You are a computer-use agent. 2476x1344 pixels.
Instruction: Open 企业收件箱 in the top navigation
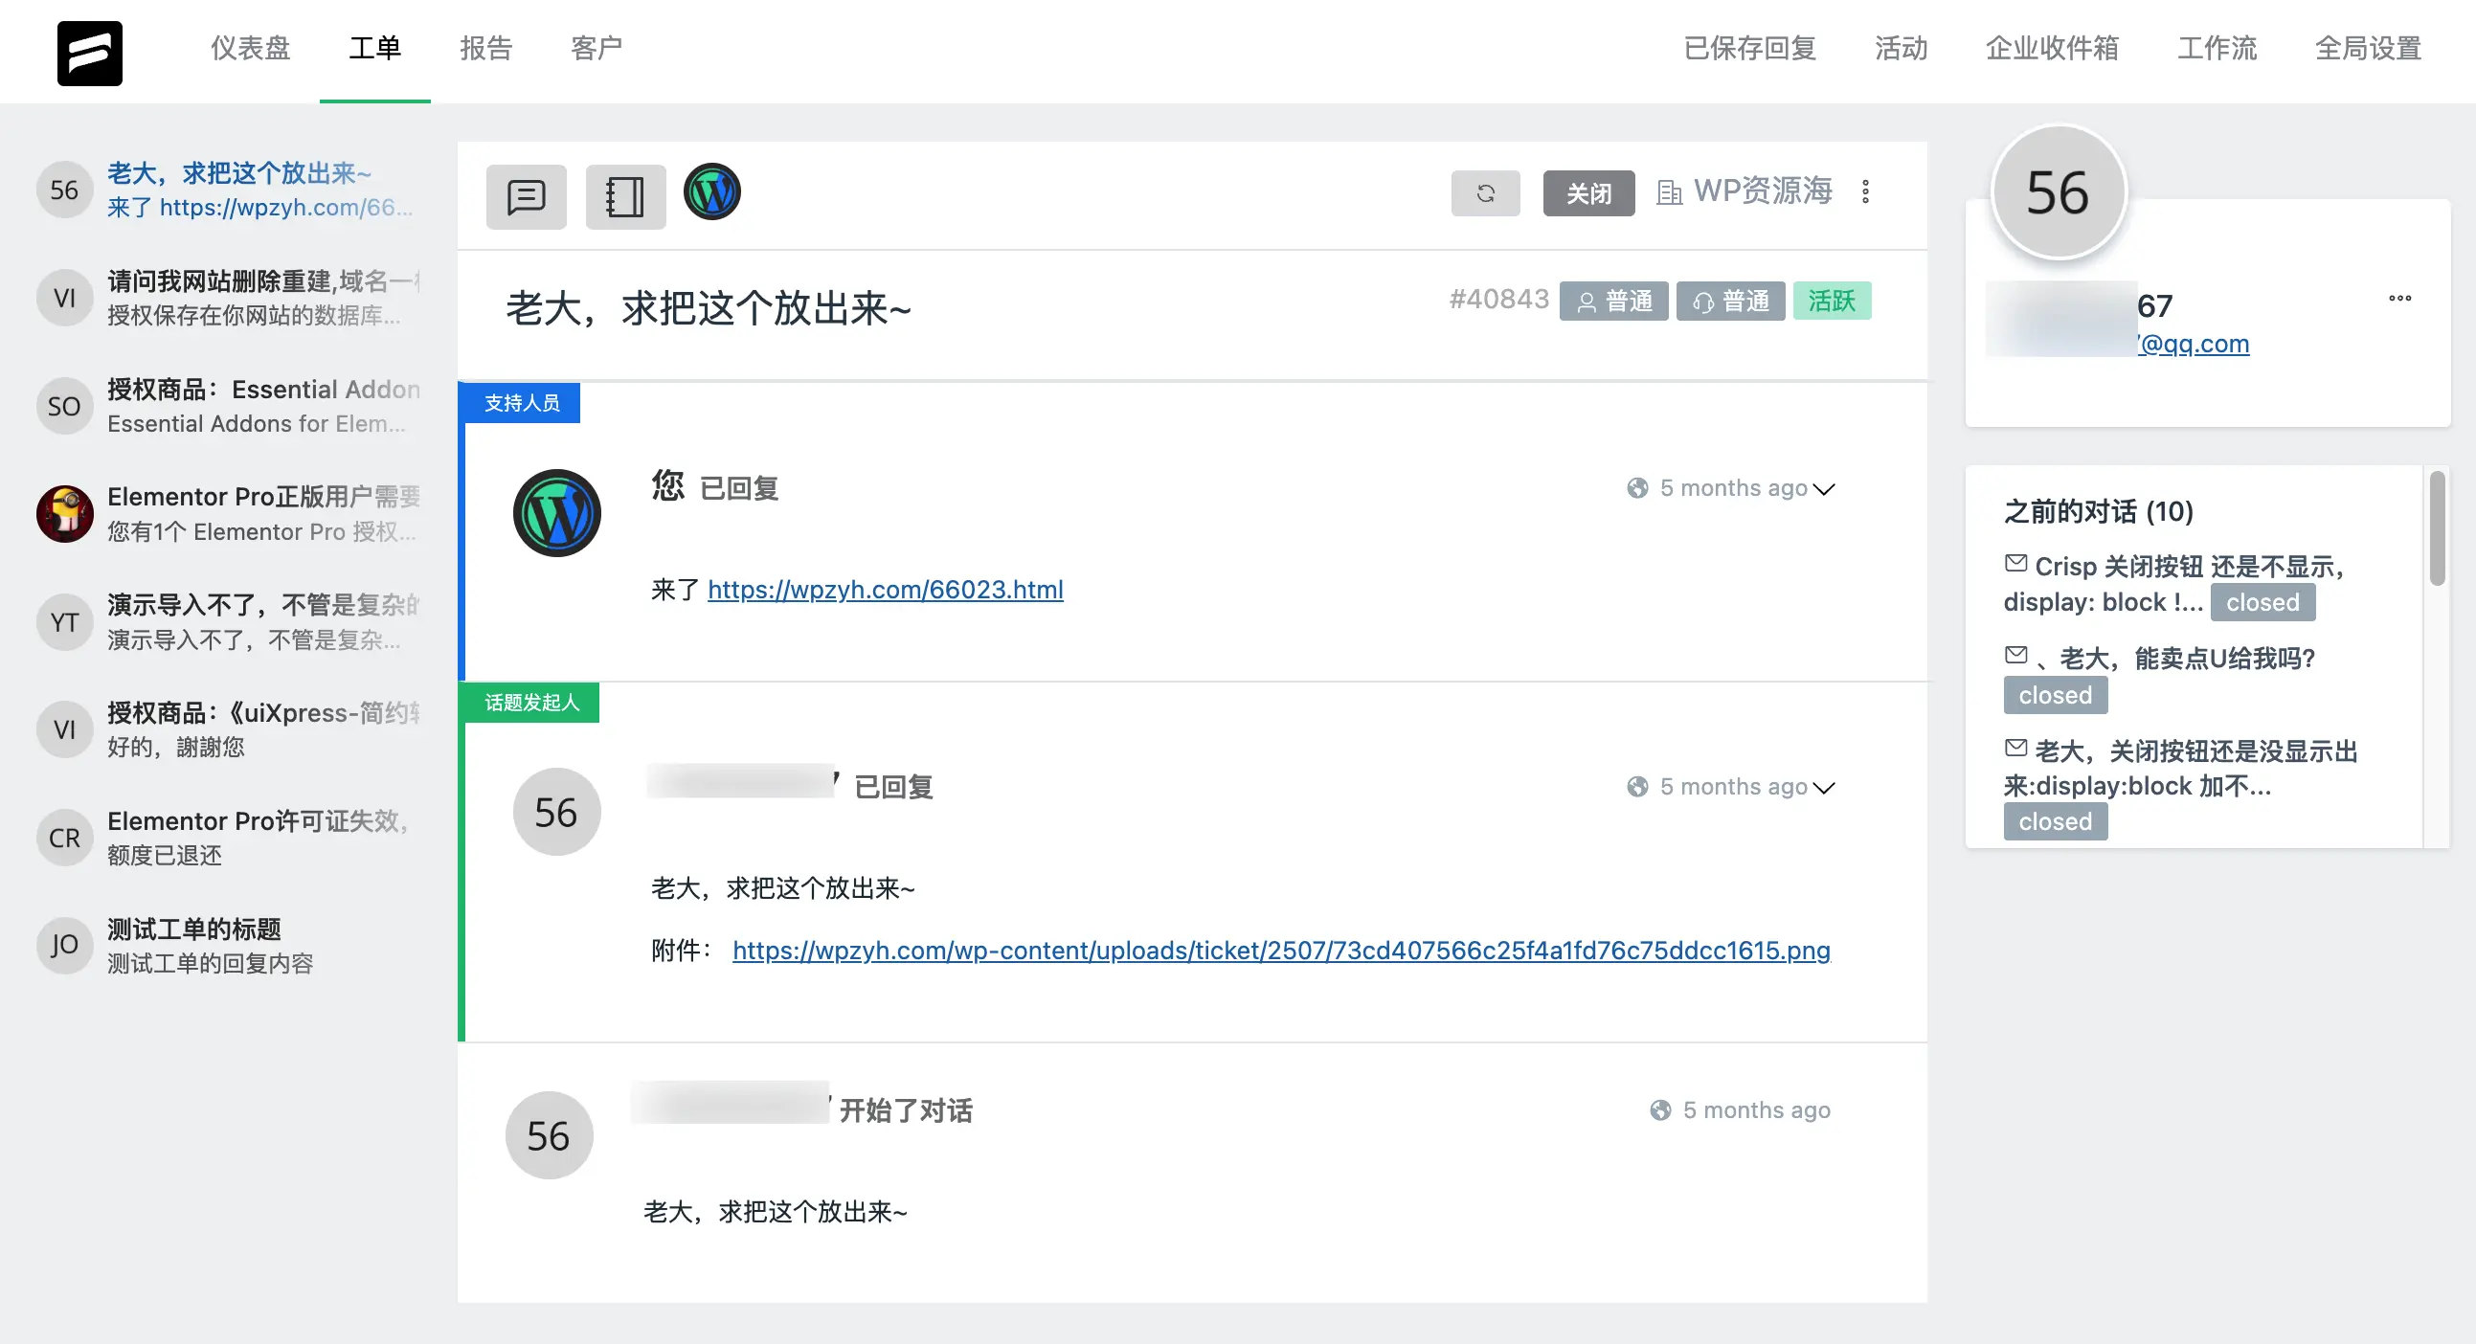pos(2052,48)
